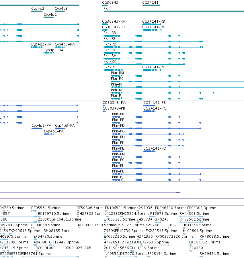Click transcript label Pkn-RF
The width and height of the screenshot is (244, 258).
(x=109, y=39)
